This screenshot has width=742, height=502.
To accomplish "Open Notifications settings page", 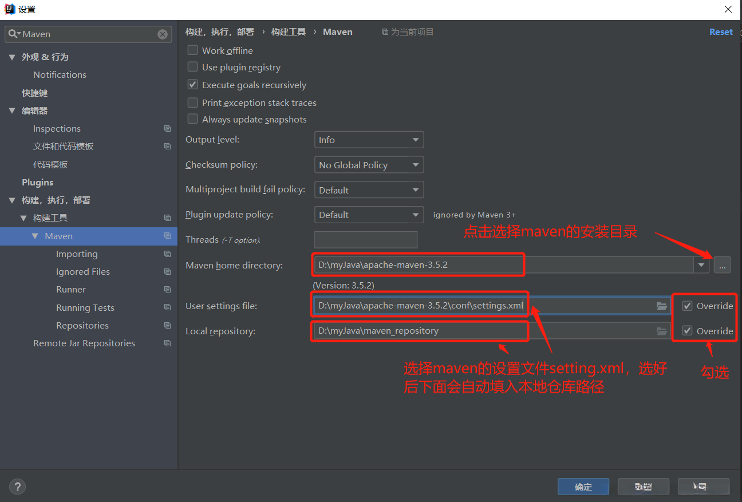I will pyautogui.click(x=60, y=75).
